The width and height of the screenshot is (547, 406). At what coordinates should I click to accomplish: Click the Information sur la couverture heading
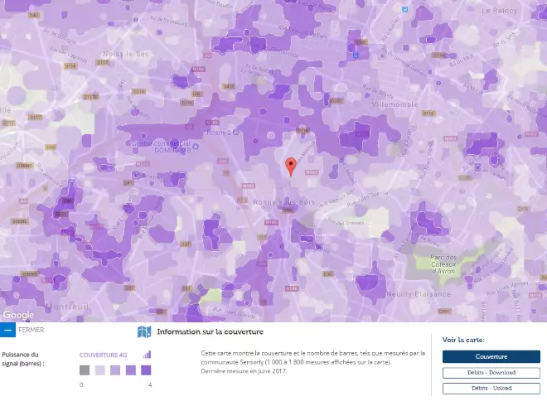(210, 331)
